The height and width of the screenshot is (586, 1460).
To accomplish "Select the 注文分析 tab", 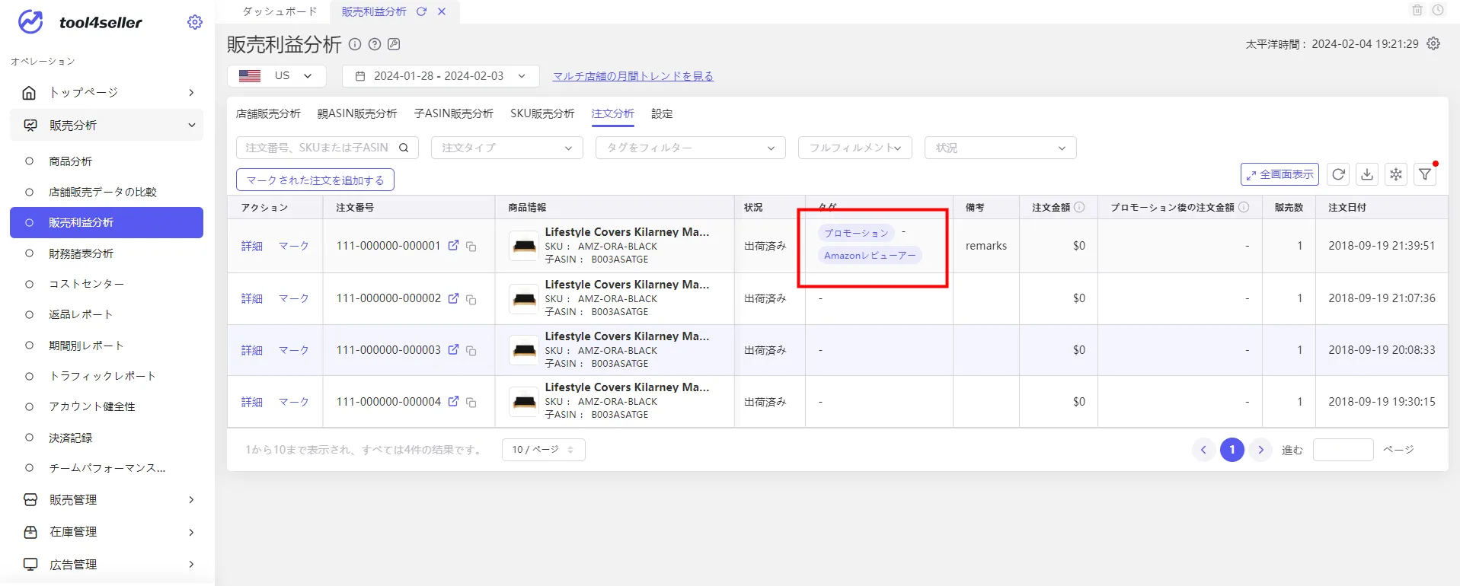I will click(612, 113).
